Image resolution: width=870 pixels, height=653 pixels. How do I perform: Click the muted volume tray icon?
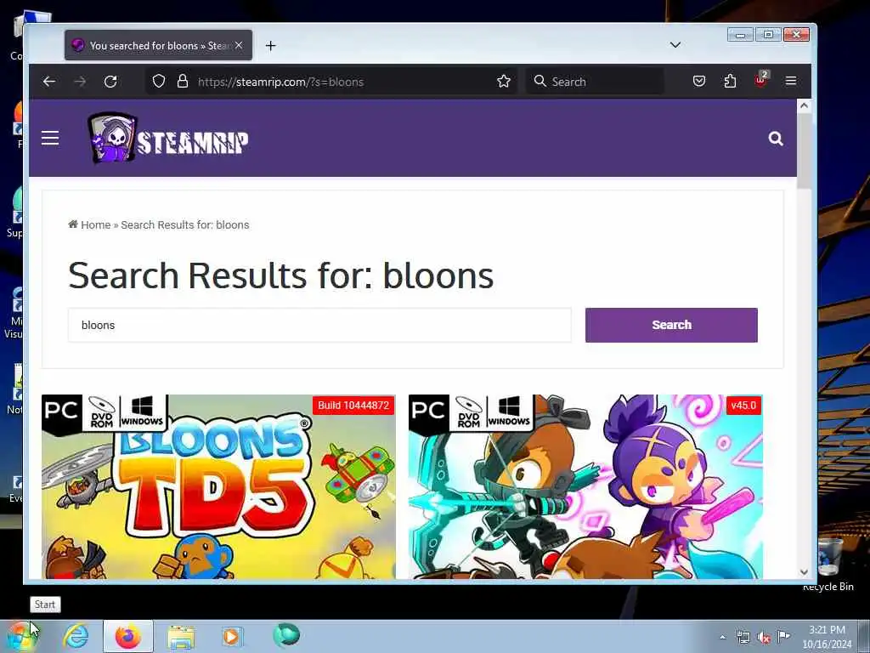coord(764,638)
